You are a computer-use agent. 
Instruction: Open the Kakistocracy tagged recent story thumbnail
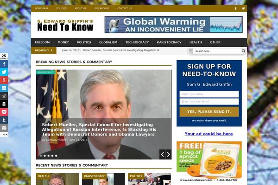103,179
